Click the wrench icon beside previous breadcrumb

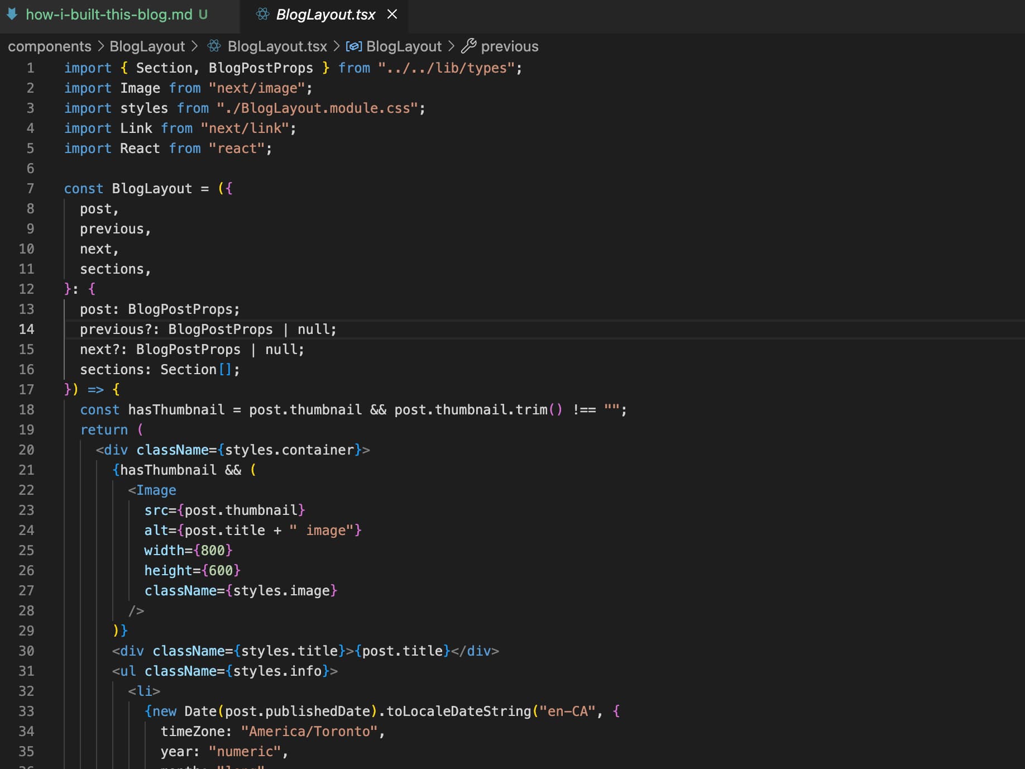pos(469,46)
